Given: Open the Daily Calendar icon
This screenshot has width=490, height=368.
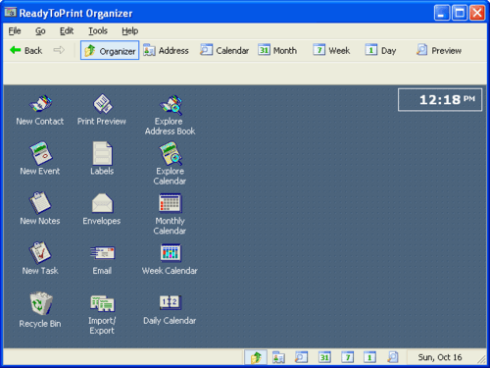Looking at the screenshot, I should 170,310.
